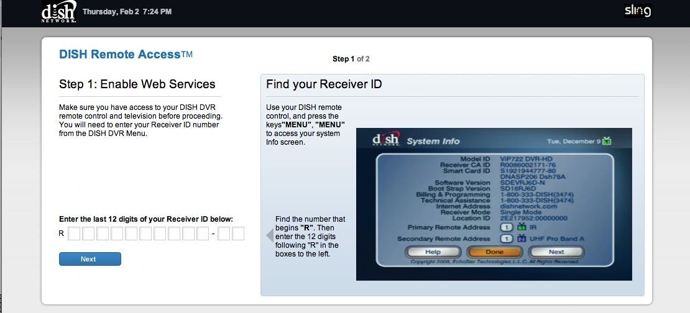Click 'System Info' title in screenshot

click(433, 141)
